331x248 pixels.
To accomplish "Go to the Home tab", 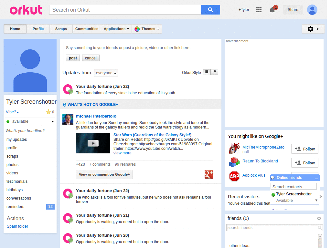I will point(15,29).
